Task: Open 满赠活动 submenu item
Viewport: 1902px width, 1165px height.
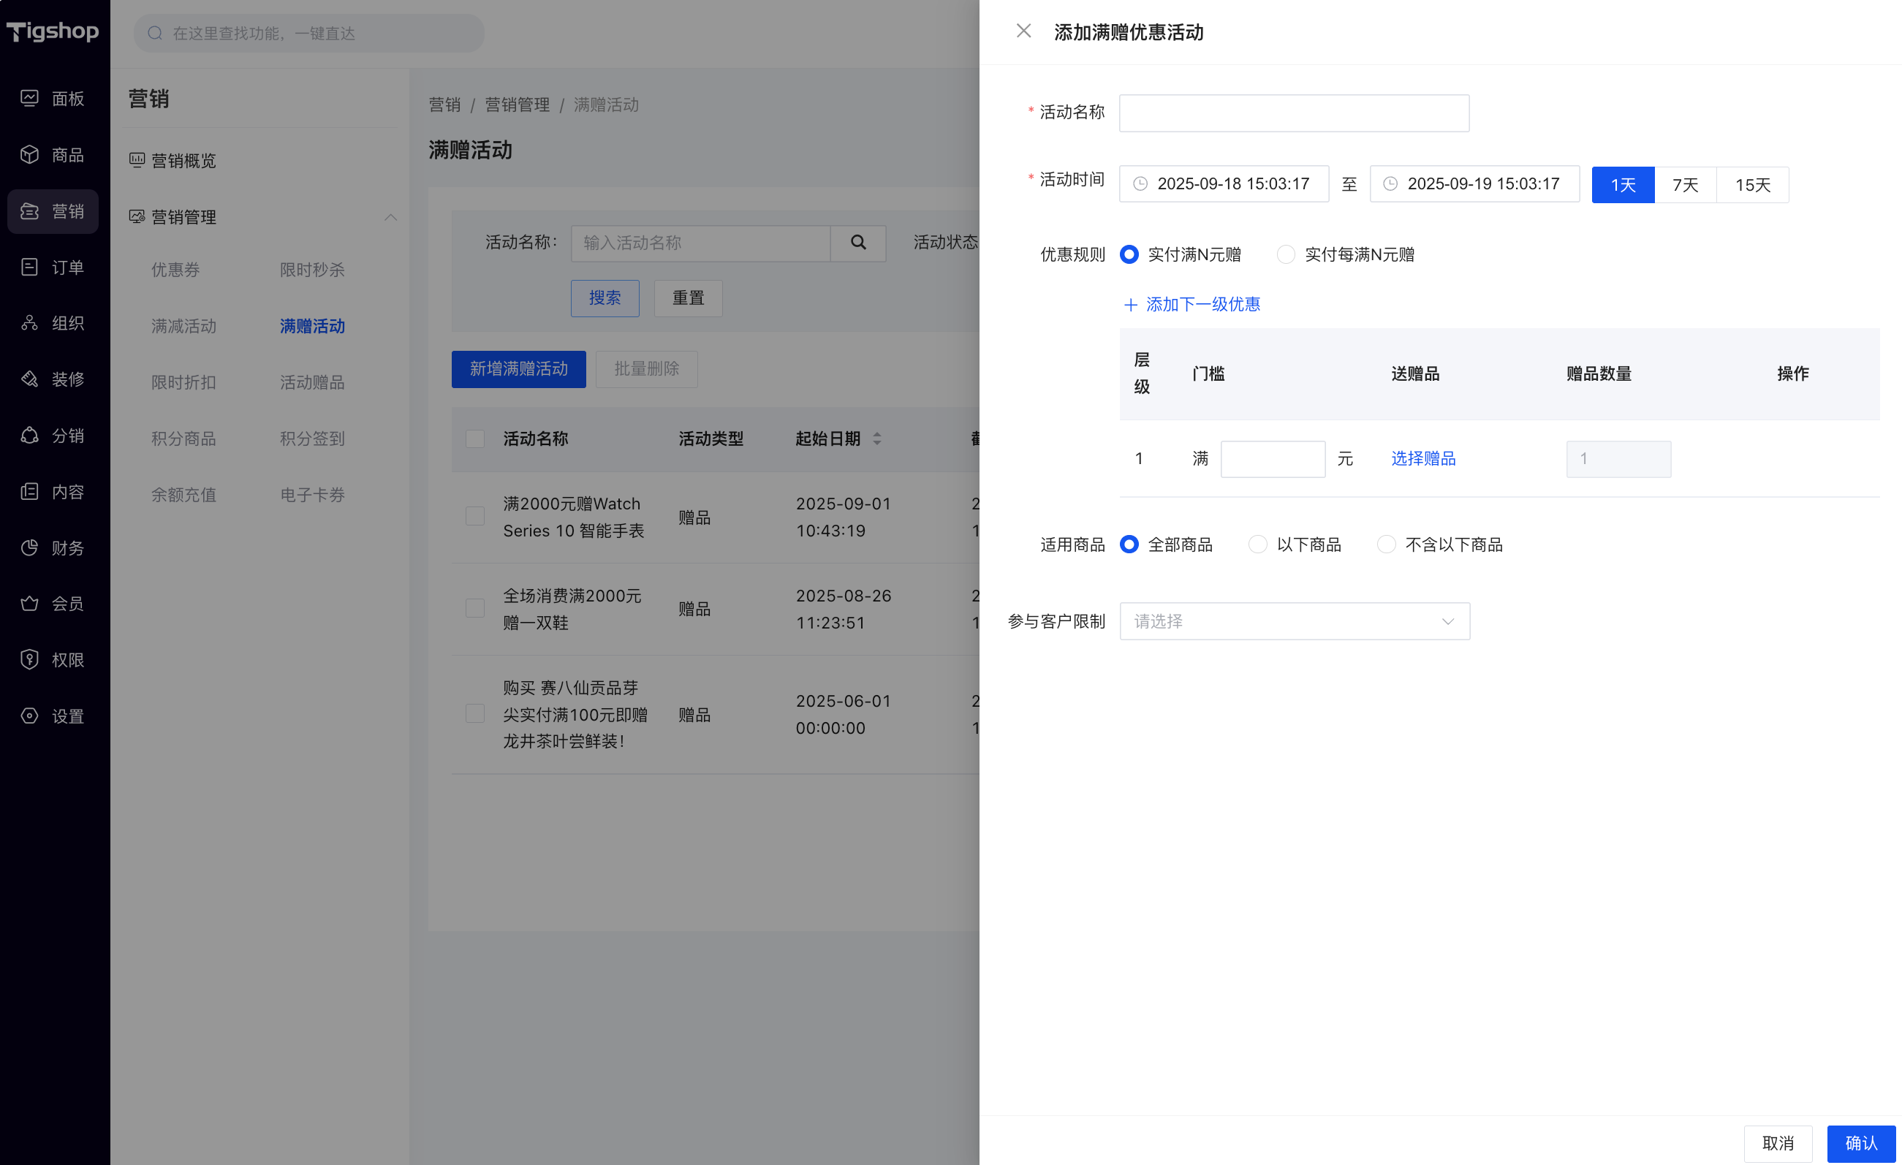Action: point(313,327)
